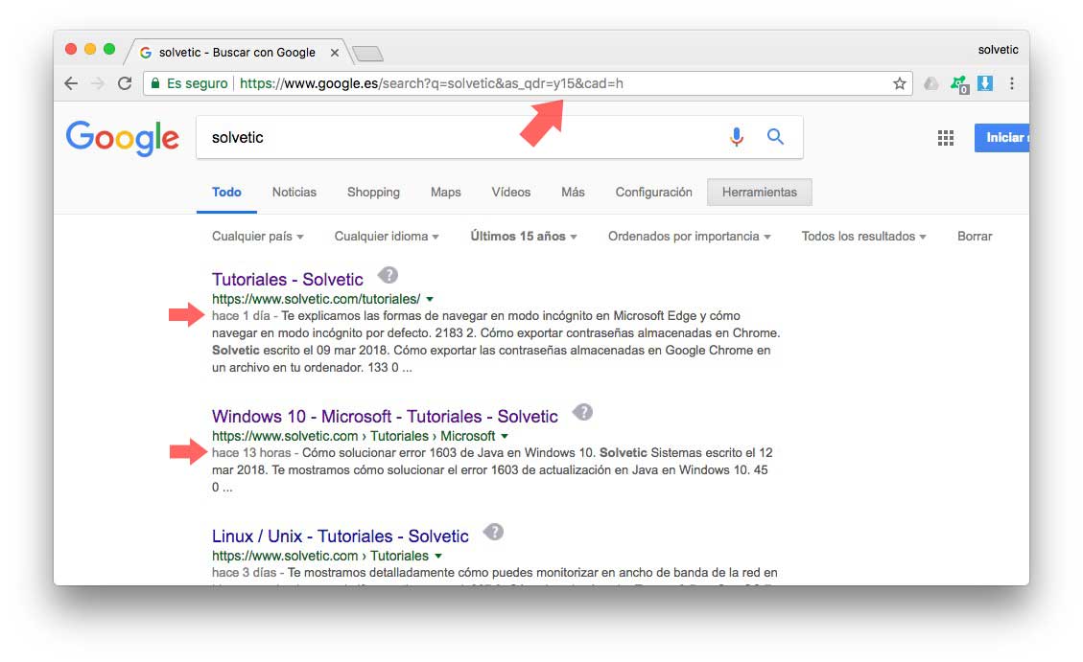The image size is (1083, 662).
Task: Close the solvetic - Buscar con Google tab
Action: (334, 53)
